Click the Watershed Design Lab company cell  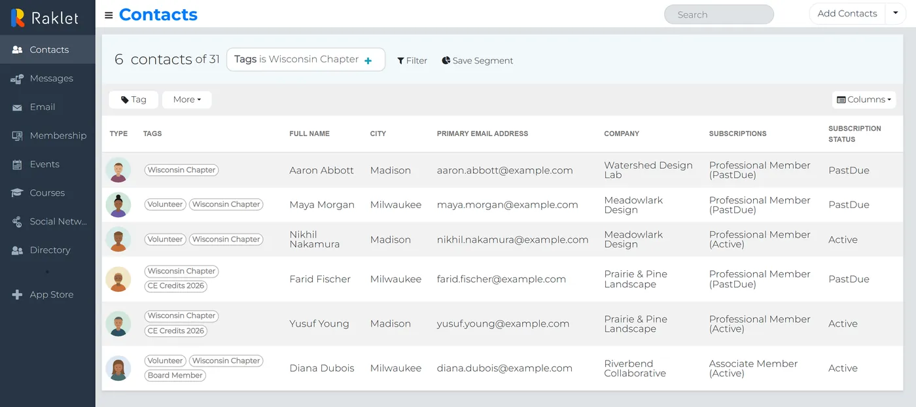[x=648, y=170]
